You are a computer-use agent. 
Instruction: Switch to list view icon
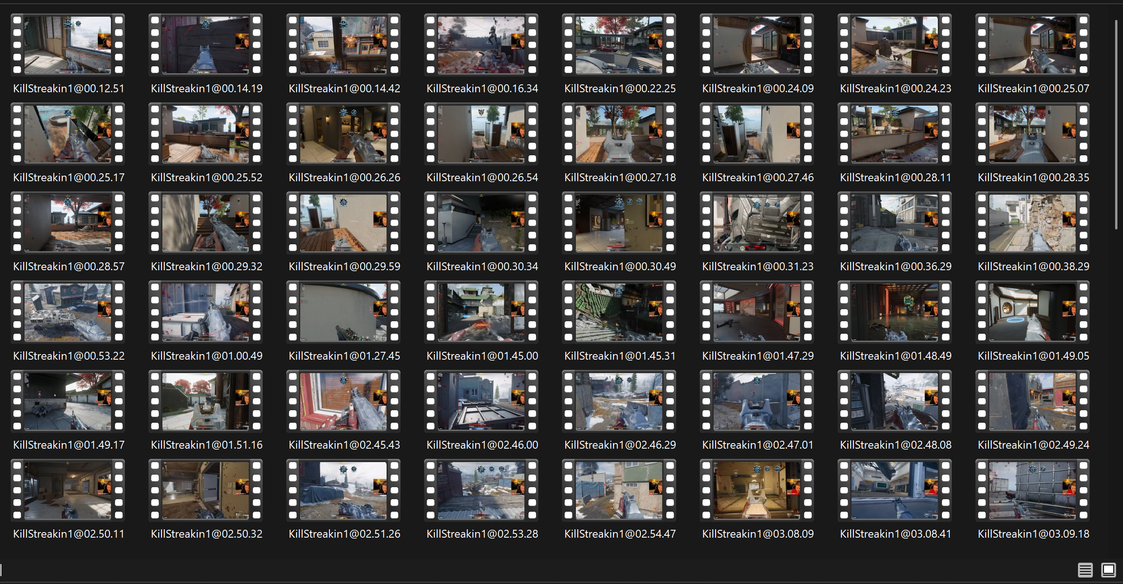(x=1085, y=570)
